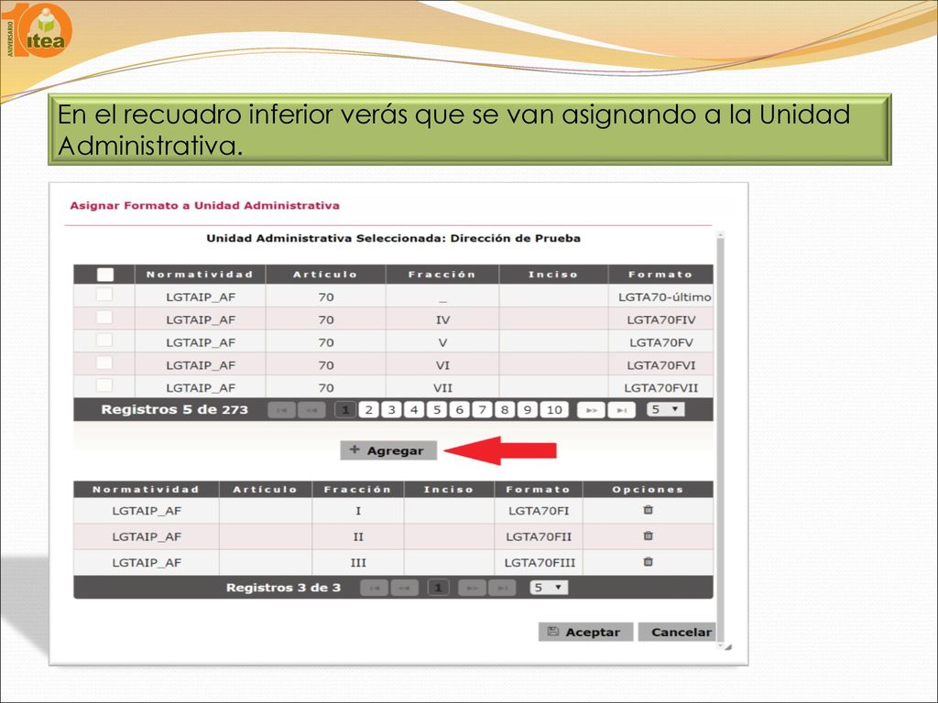This screenshot has width=938, height=703.
Task: Click Formato header in upper table
Action: (660, 275)
